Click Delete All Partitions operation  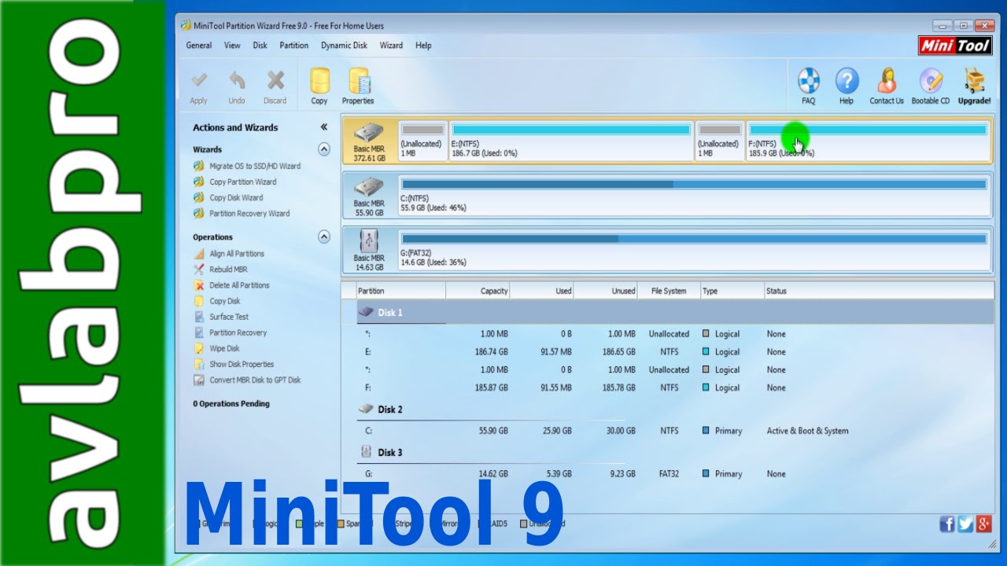231,285
